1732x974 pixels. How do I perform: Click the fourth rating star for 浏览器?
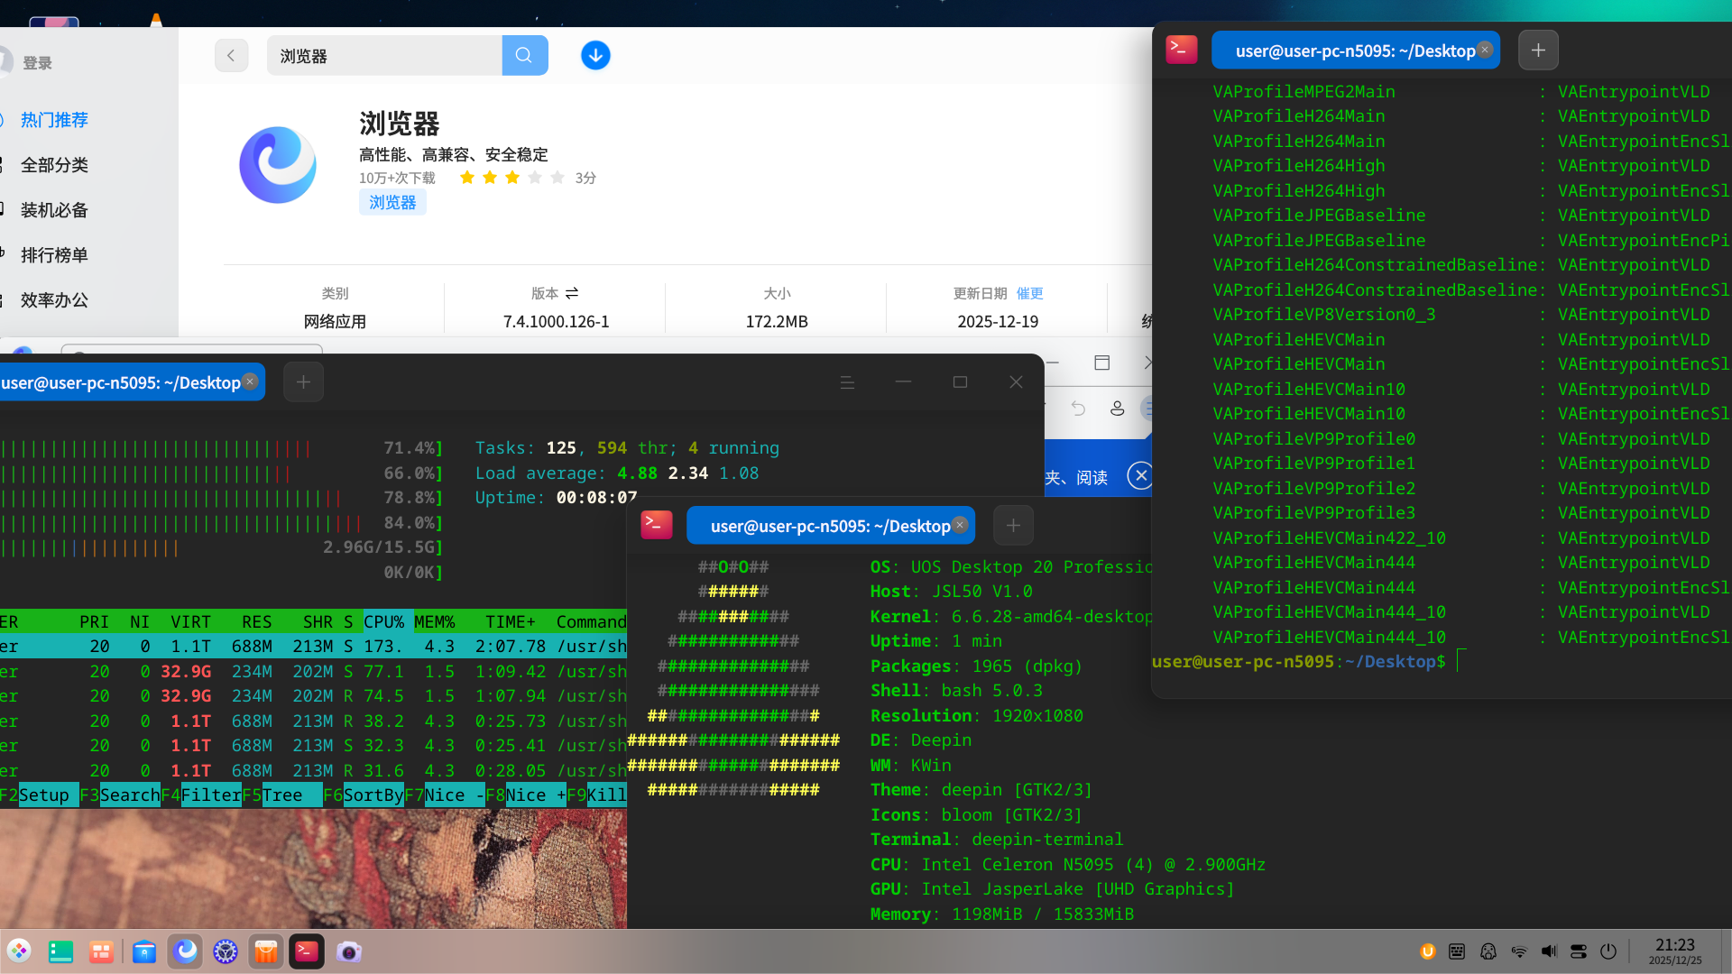(534, 178)
